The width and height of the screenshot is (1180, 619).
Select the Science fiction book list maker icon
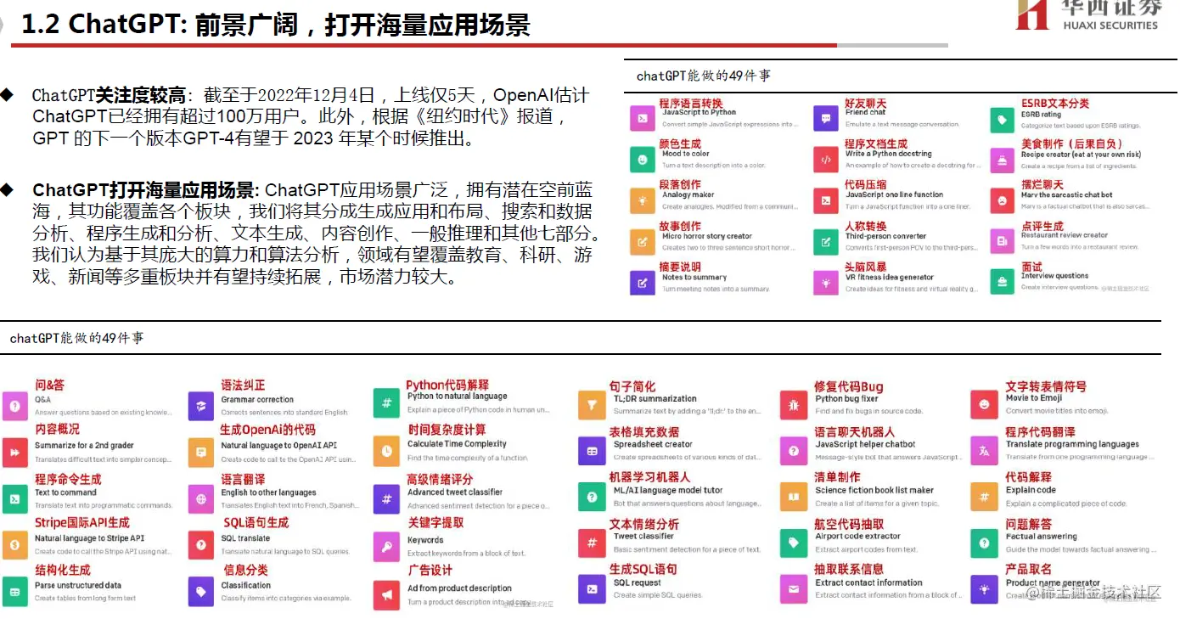coord(795,497)
